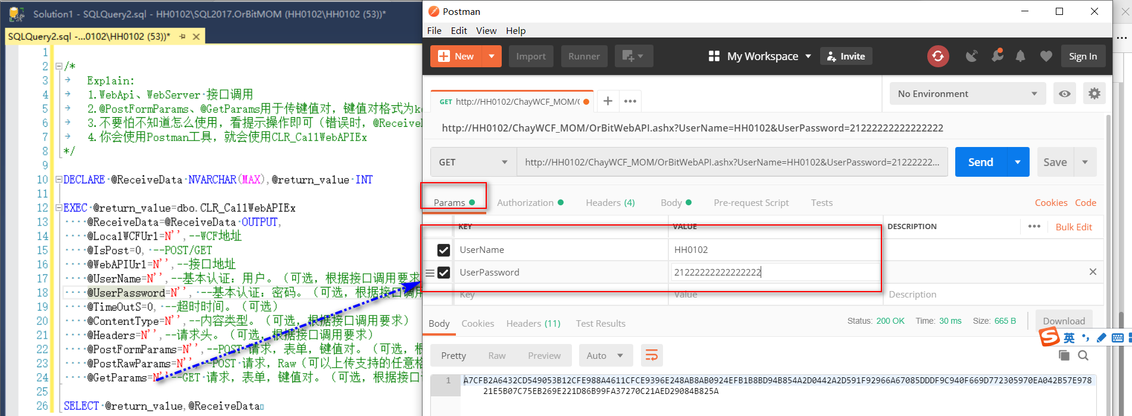
Task: Open the Runner button
Action: (x=584, y=56)
